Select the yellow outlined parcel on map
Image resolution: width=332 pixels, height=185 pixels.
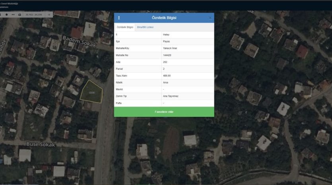[x=91, y=92]
